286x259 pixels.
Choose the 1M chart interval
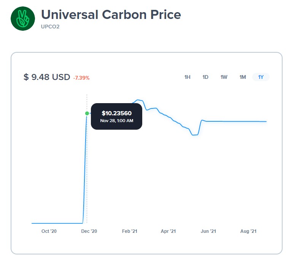click(x=243, y=77)
